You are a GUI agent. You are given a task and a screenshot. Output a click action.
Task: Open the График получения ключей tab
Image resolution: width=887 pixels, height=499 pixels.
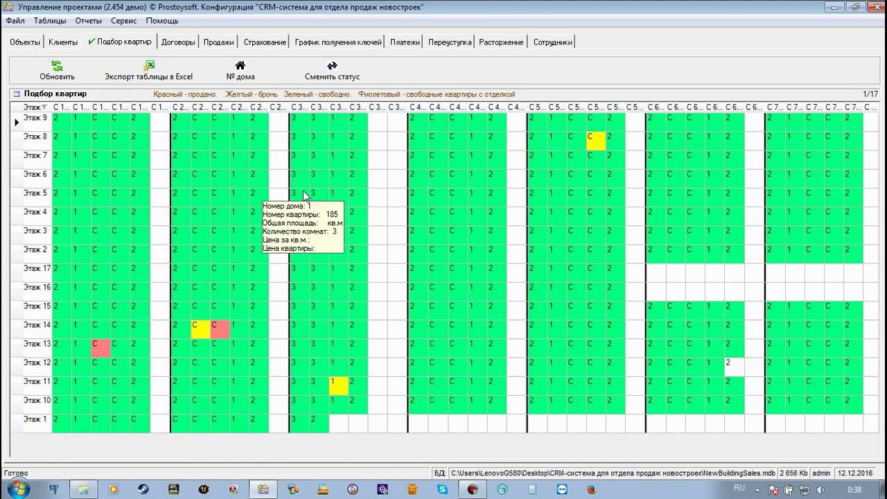[x=338, y=42]
